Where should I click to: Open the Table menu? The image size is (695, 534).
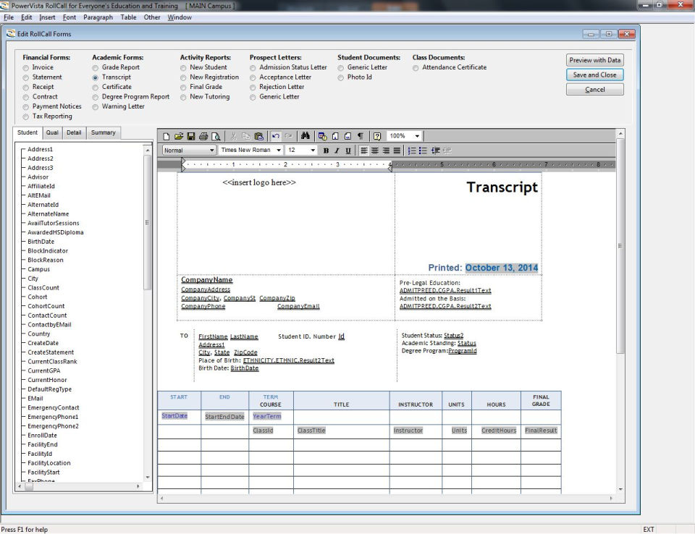coord(128,17)
